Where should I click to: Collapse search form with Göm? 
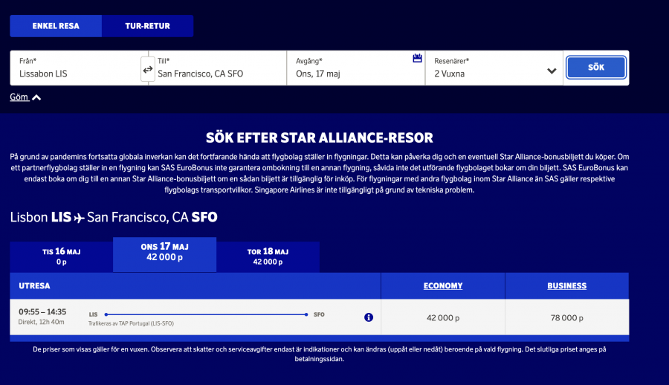pos(19,97)
